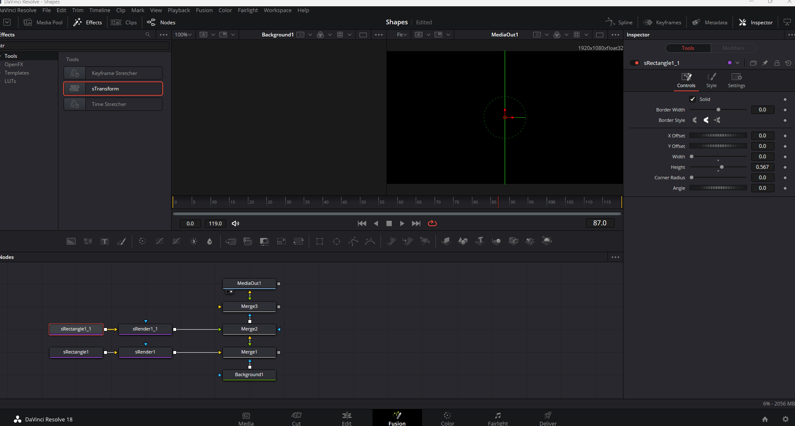795x426 pixels.
Task: Switch to the Modifiers tab
Action: [733, 48]
